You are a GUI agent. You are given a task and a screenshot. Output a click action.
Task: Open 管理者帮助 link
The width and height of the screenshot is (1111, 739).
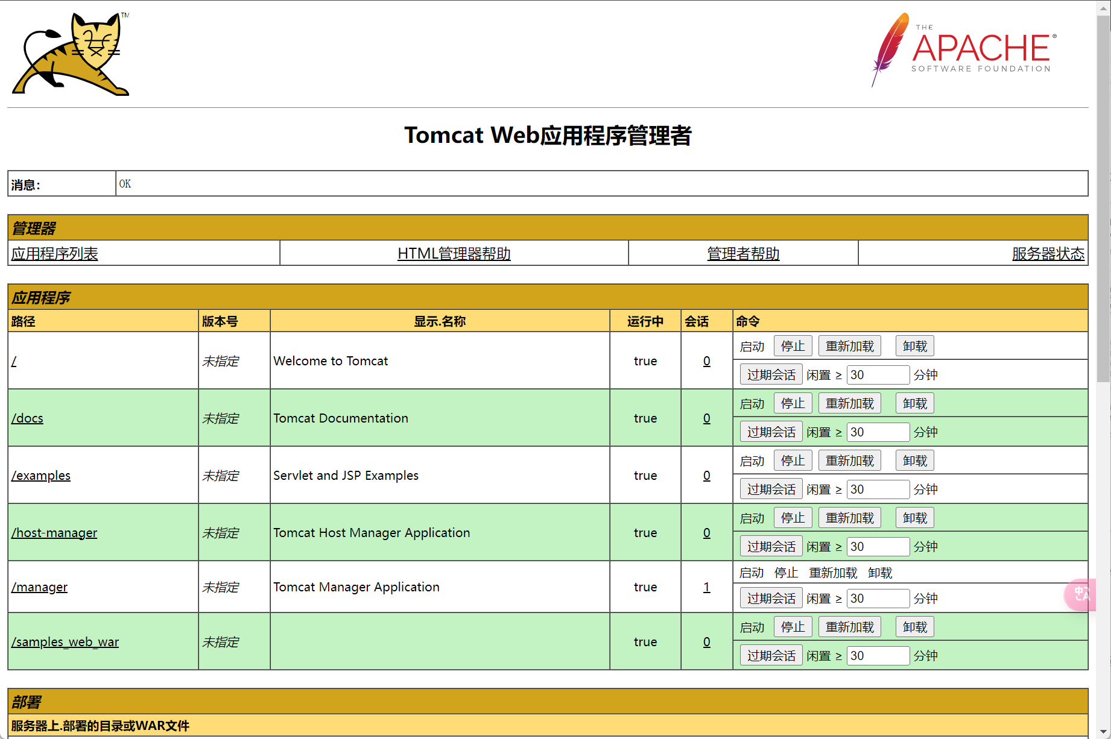743,254
